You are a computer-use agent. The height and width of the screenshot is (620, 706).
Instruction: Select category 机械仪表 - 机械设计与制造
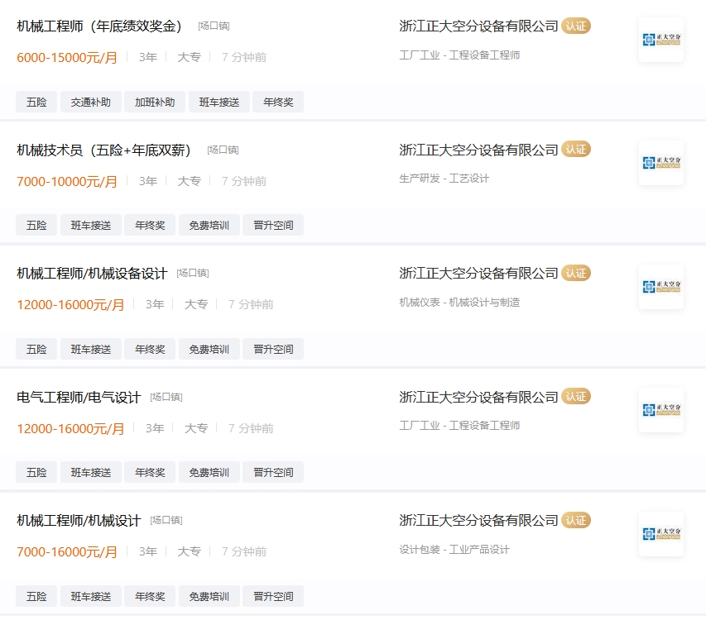(459, 302)
